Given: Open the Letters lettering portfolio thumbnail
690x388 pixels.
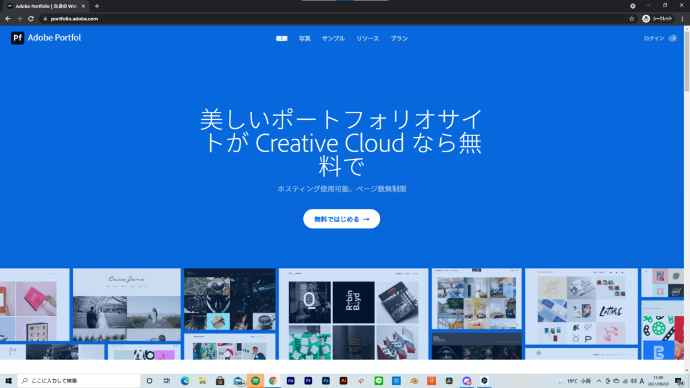Looking at the screenshot, I should pyautogui.click(x=582, y=306).
